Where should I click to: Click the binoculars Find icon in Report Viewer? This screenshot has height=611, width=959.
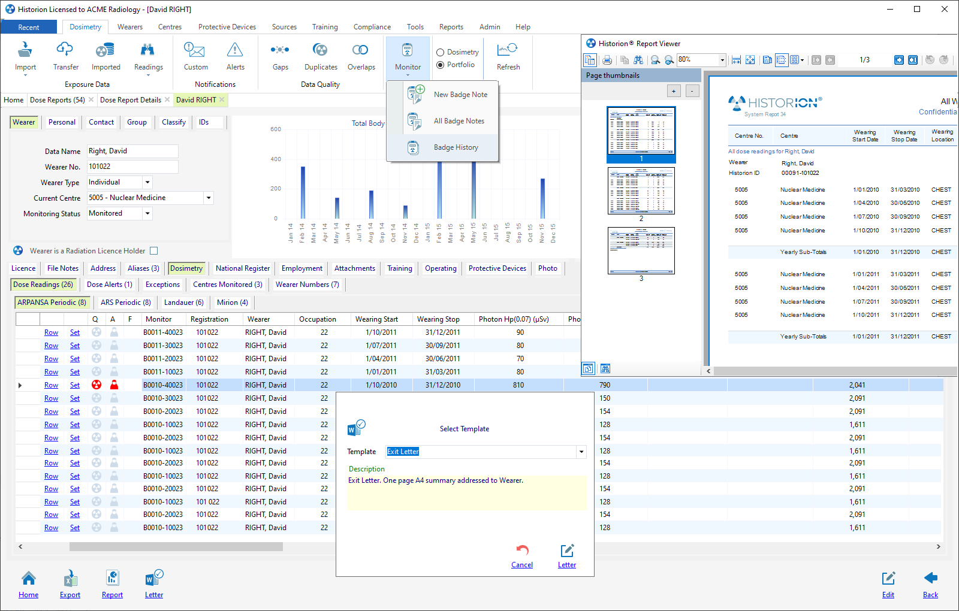[638, 60]
